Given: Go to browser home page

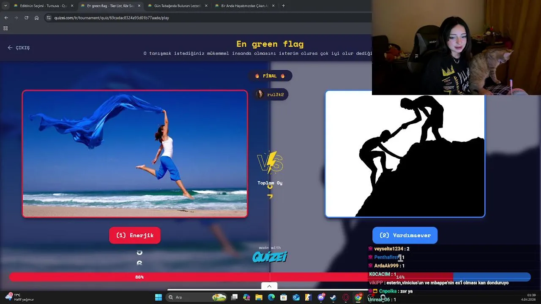Looking at the screenshot, I should point(37,18).
